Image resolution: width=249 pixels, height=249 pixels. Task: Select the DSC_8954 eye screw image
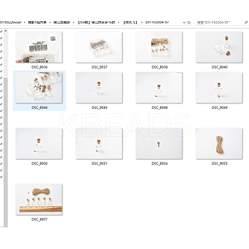pyautogui.click(x=159, y=144)
